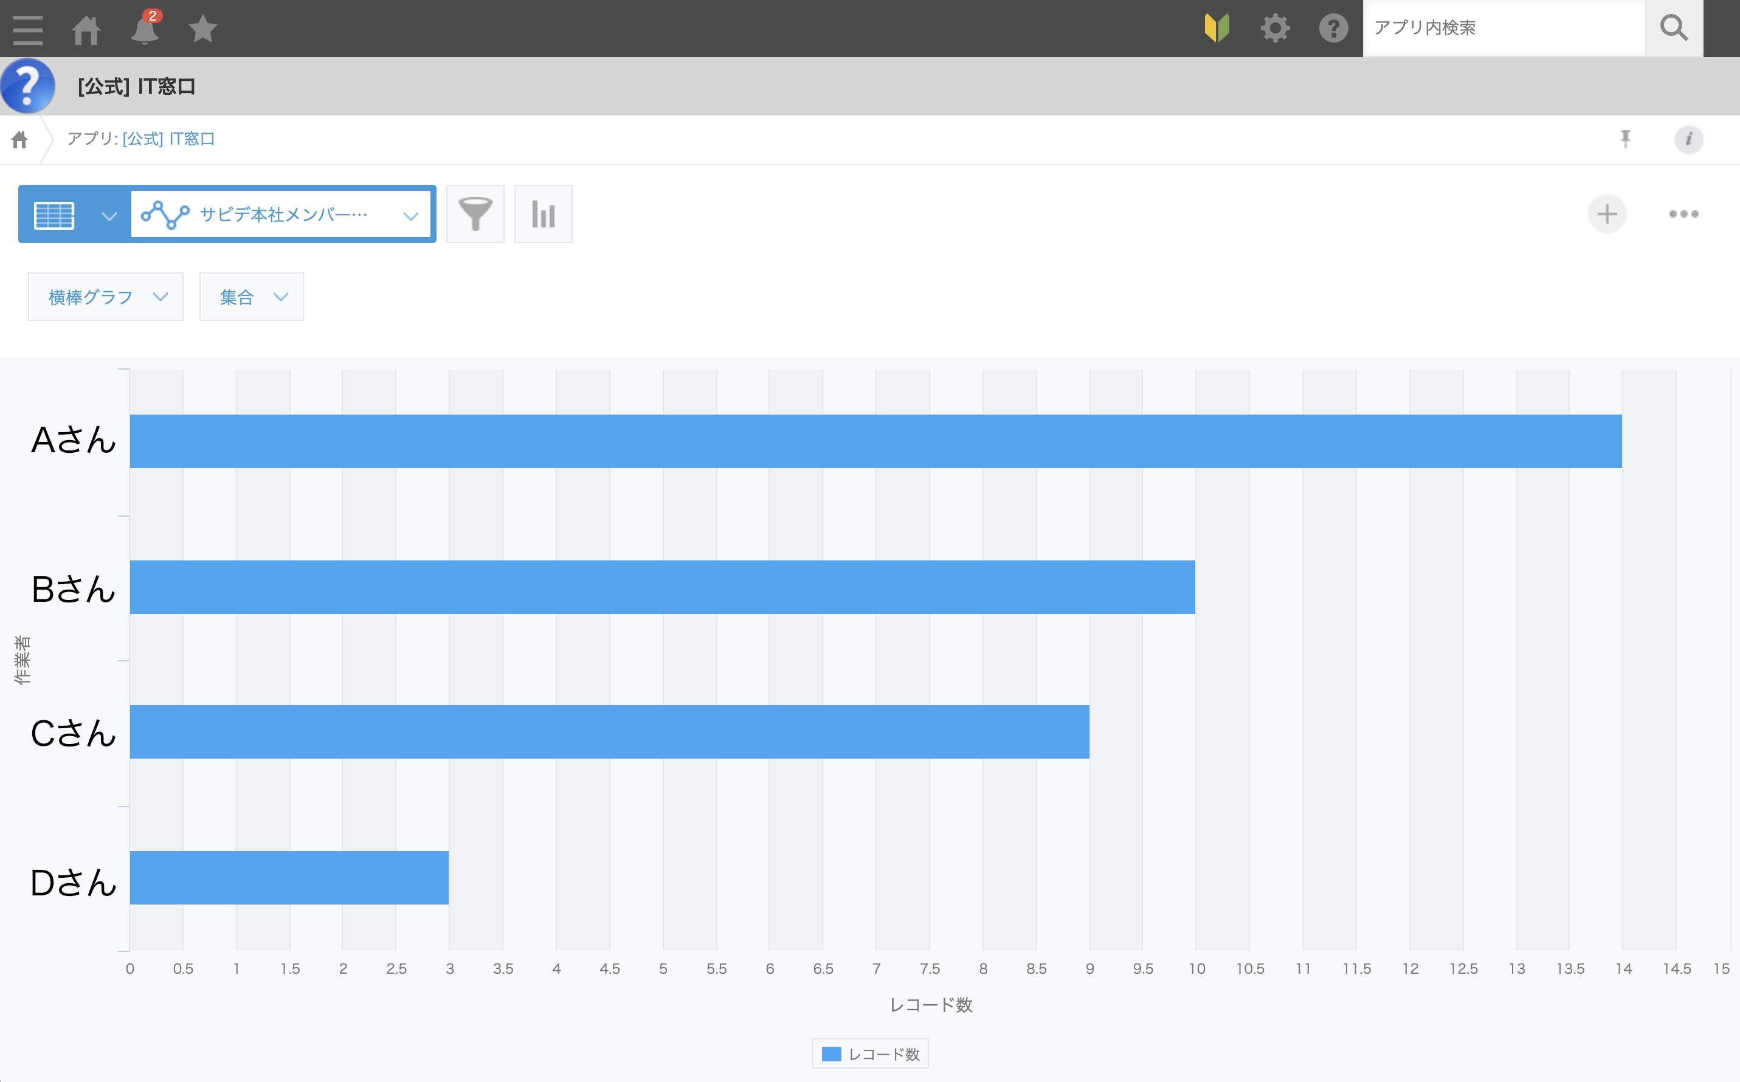Screen dimensions: 1740x1082
Task: Open settings gear in header
Action: (x=1275, y=29)
